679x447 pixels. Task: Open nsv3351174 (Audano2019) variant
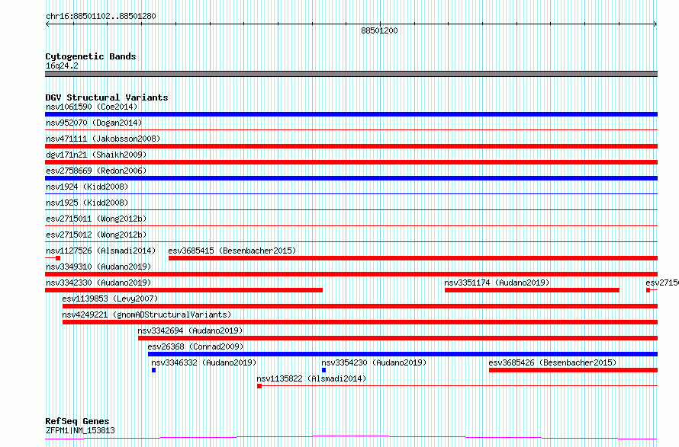[x=497, y=283]
